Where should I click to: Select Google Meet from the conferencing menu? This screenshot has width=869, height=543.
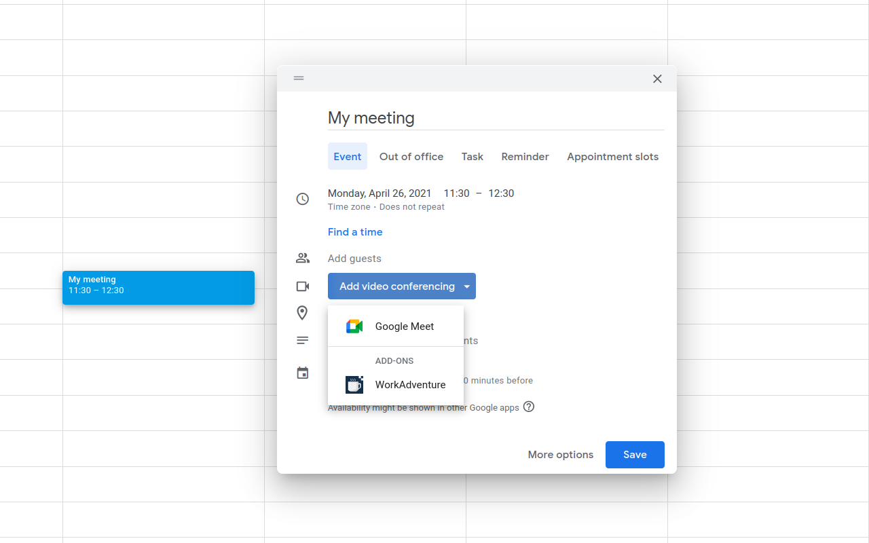[x=404, y=326]
